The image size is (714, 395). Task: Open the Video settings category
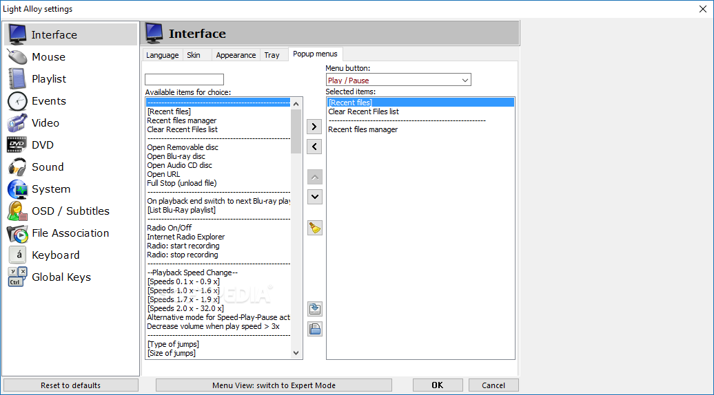[x=70, y=122]
